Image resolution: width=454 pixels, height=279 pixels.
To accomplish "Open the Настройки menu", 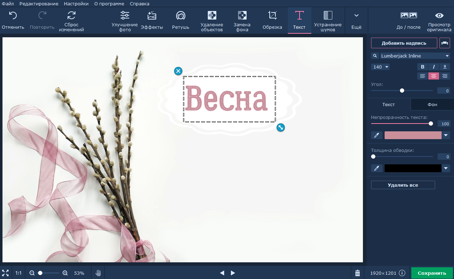I will pyautogui.click(x=76, y=4).
